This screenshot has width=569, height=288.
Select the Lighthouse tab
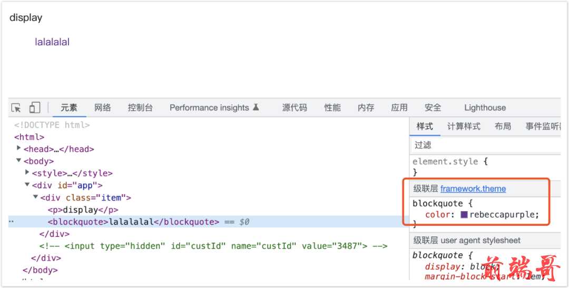[x=485, y=108]
